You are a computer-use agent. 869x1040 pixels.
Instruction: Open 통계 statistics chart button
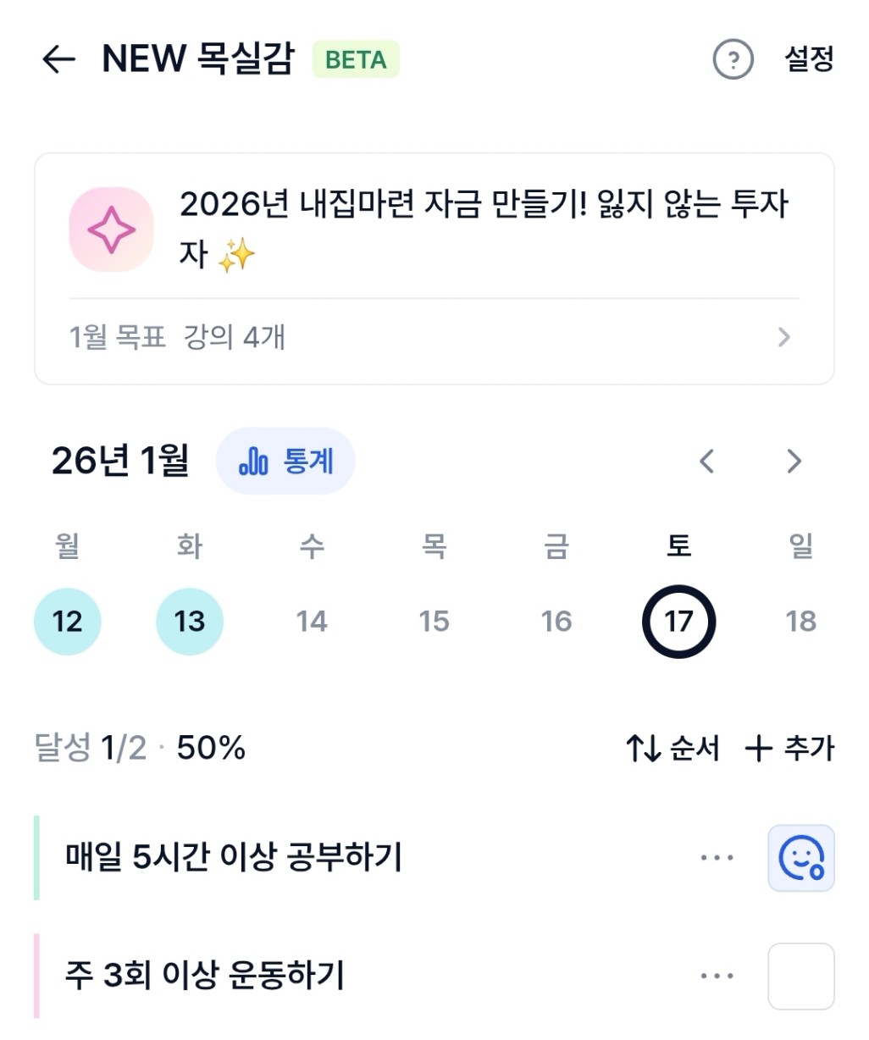pyautogui.click(x=285, y=462)
